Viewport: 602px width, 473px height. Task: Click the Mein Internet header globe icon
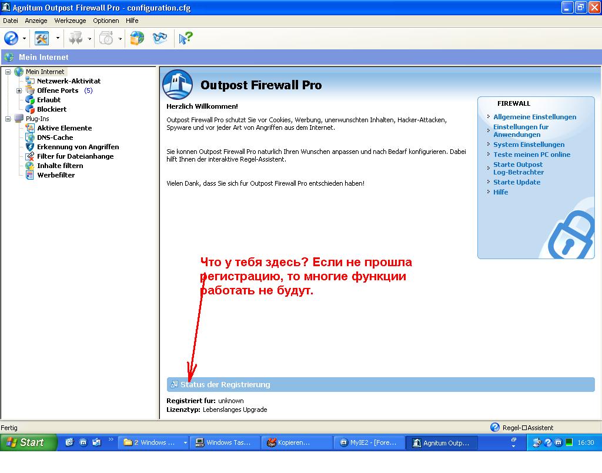[9, 57]
